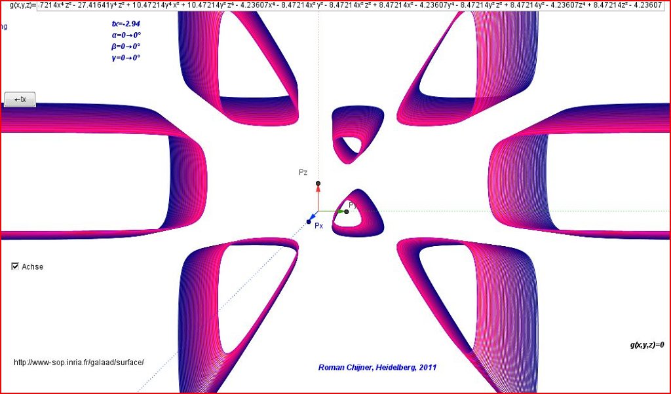Click the green y-axis arrow
671x394 pixels.
[339, 211]
